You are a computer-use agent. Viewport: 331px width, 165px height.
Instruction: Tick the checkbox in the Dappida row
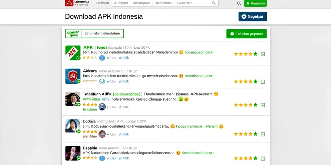[263, 159]
